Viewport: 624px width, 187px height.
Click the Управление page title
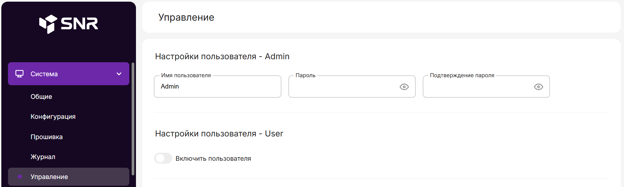pos(186,17)
